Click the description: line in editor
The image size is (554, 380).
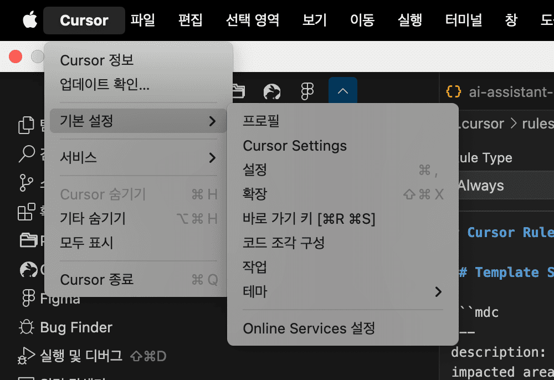498,352
